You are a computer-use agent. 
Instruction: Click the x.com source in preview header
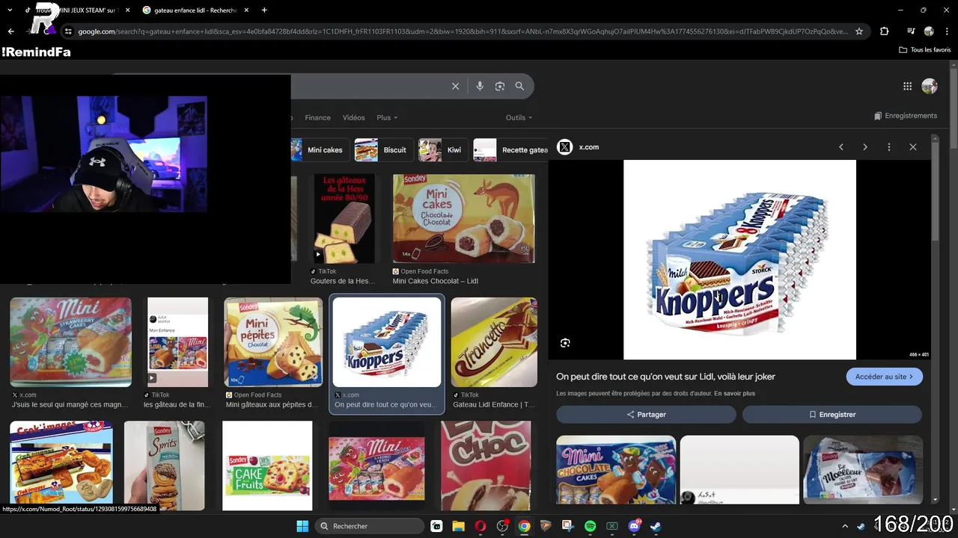588,147
